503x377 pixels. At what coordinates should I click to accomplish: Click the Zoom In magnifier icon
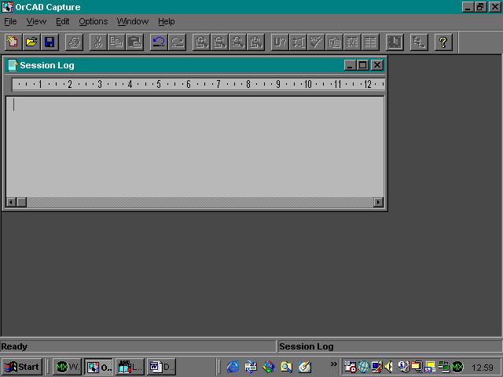point(201,42)
